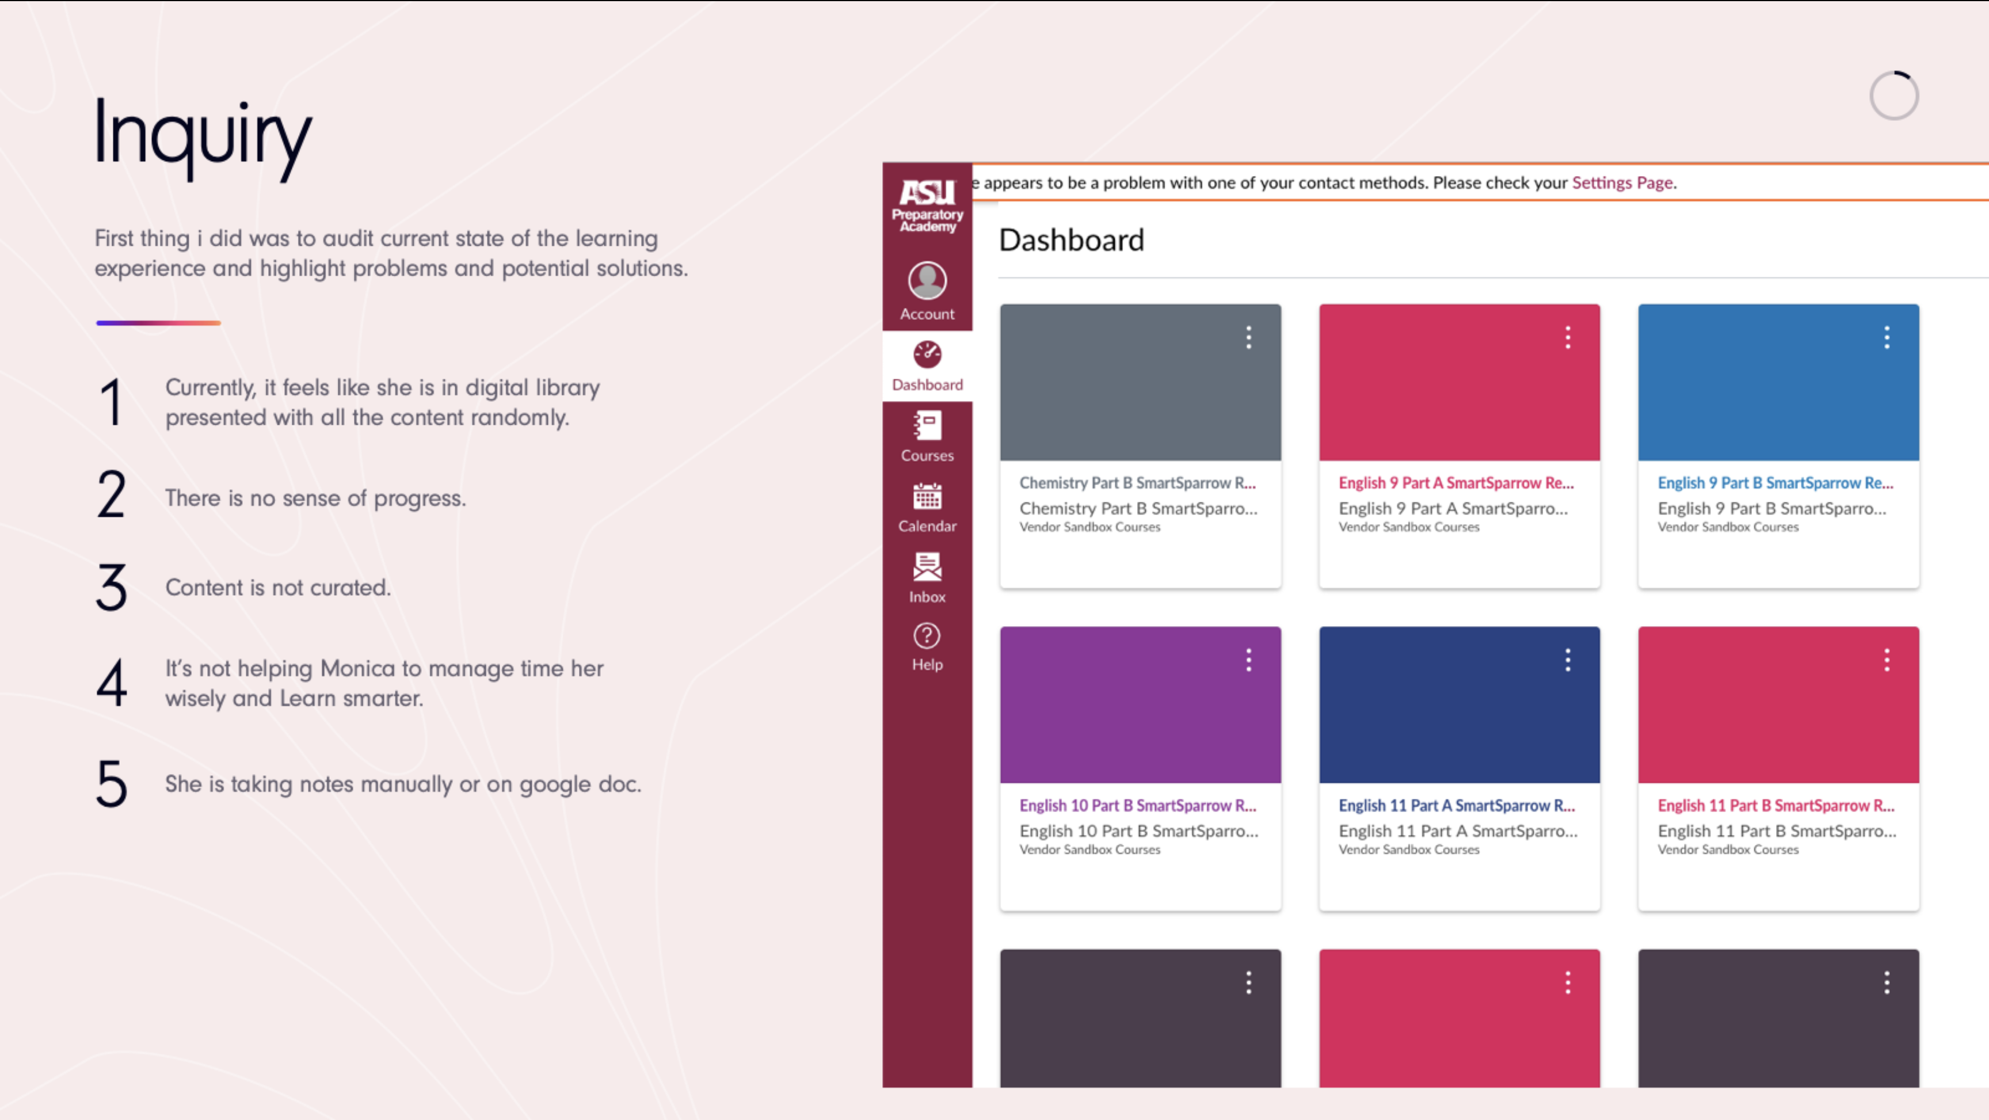
Task: Open options menu on English 9 Part B card
Action: (1887, 337)
